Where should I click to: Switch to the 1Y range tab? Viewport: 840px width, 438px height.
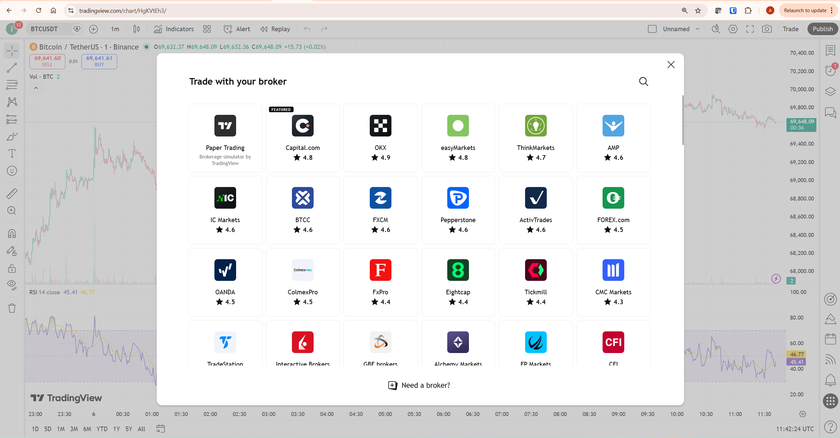(117, 429)
